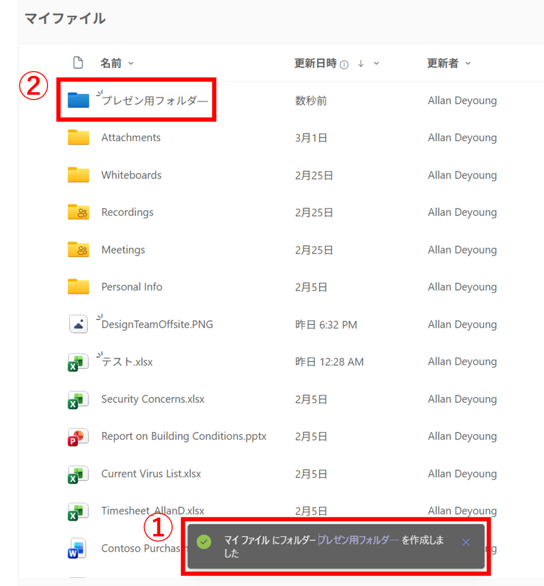The height and width of the screenshot is (586, 544).
Task: Click the Recordings shared folder icon
Action: 78,212
